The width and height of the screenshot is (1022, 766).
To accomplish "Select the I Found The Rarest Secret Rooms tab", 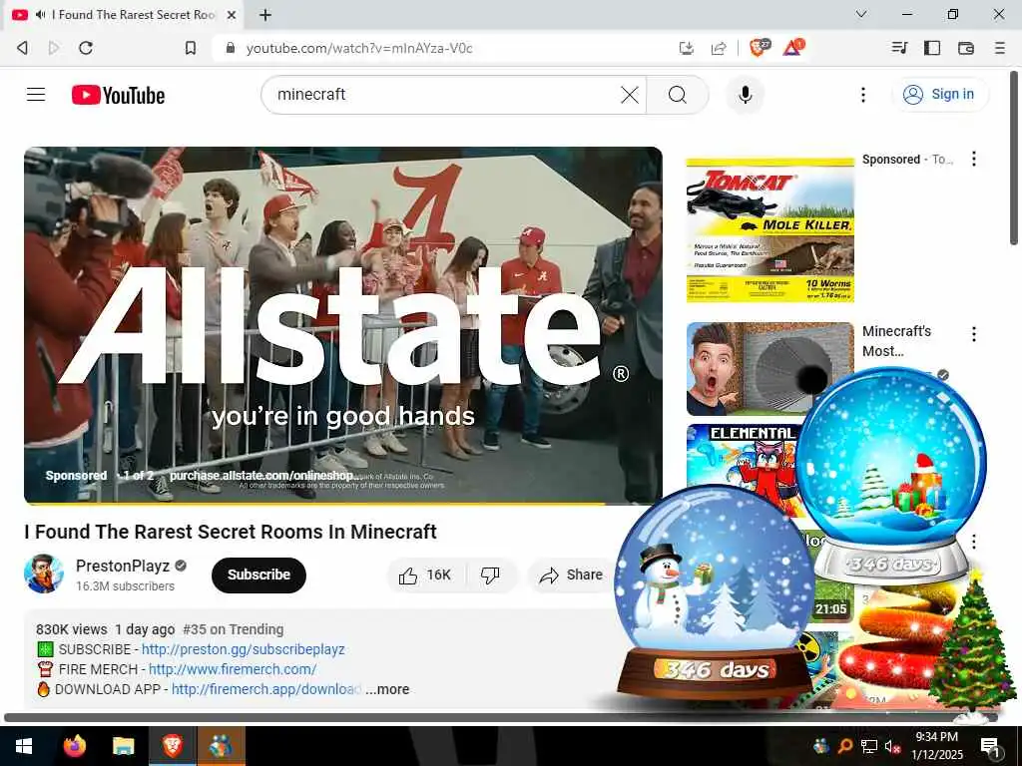I will click(x=124, y=14).
